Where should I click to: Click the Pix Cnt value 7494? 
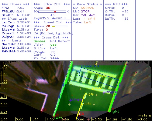pos(54,58)
